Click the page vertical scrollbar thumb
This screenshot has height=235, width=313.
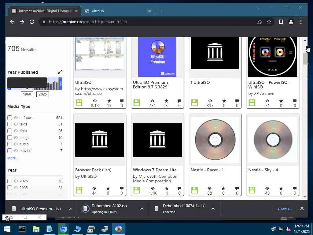pyautogui.click(x=305, y=58)
